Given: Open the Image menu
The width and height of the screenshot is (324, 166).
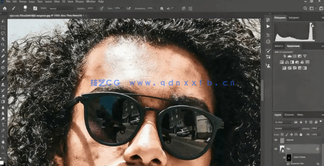Looking at the screenshot, I should coord(23,1).
